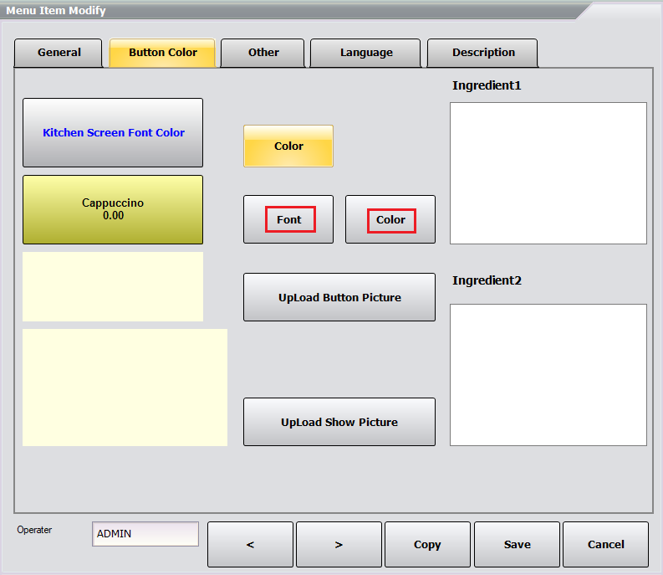The height and width of the screenshot is (575, 663).
Task: Open the Other tab
Action: 263,53
